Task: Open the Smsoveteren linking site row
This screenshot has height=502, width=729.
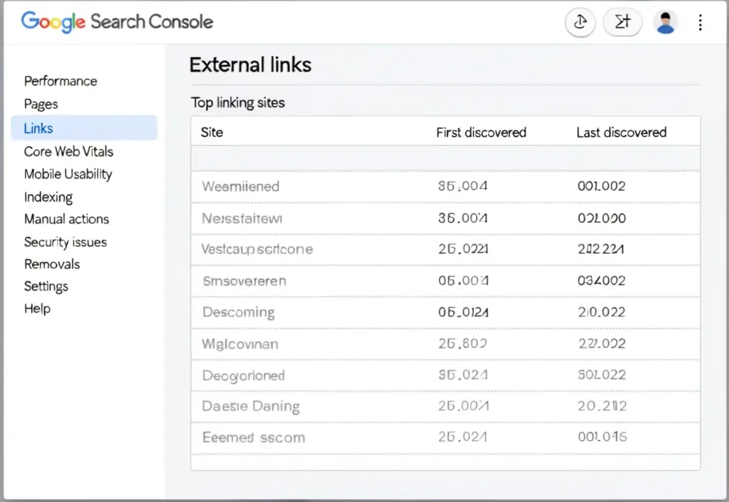Action: coord(446,281)
